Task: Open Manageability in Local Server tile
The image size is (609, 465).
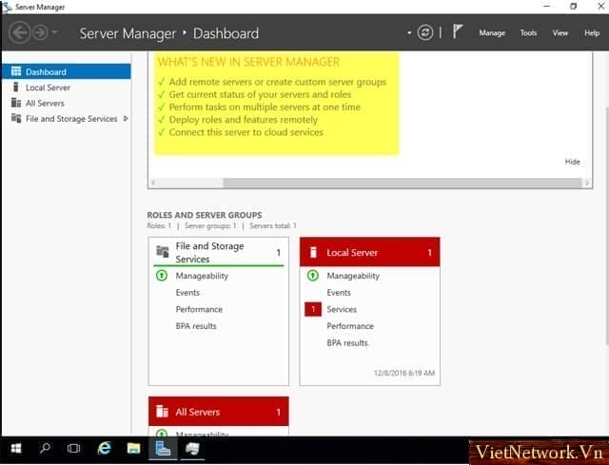Action: (353, 276)
